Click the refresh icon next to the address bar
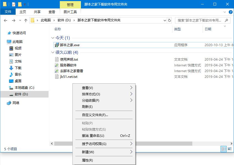 [x=169, y=20]
